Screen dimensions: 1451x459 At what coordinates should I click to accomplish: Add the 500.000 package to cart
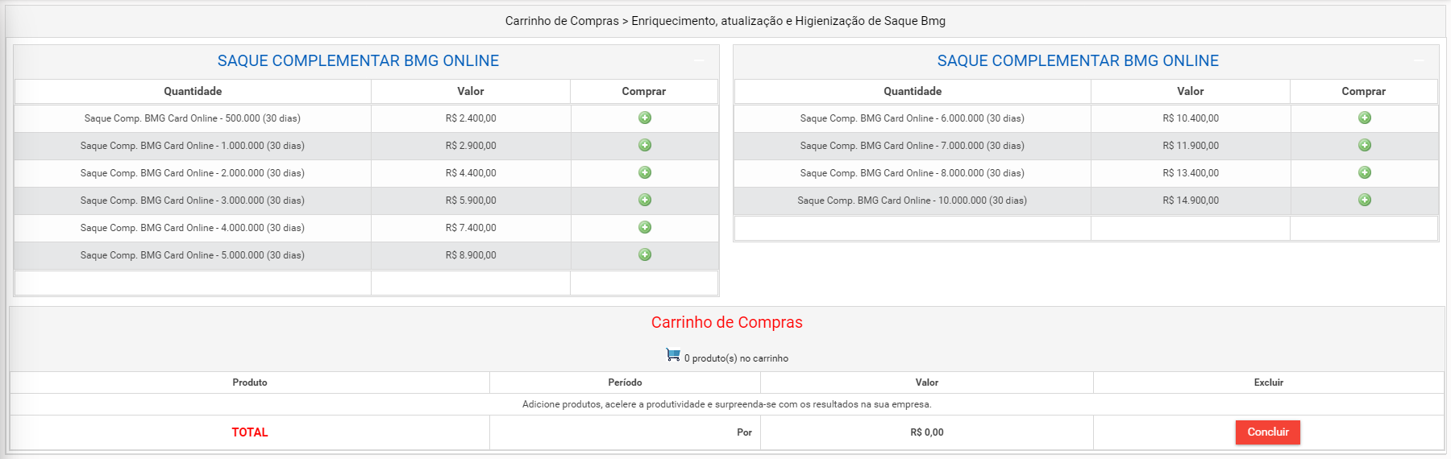tap(645, 118)
